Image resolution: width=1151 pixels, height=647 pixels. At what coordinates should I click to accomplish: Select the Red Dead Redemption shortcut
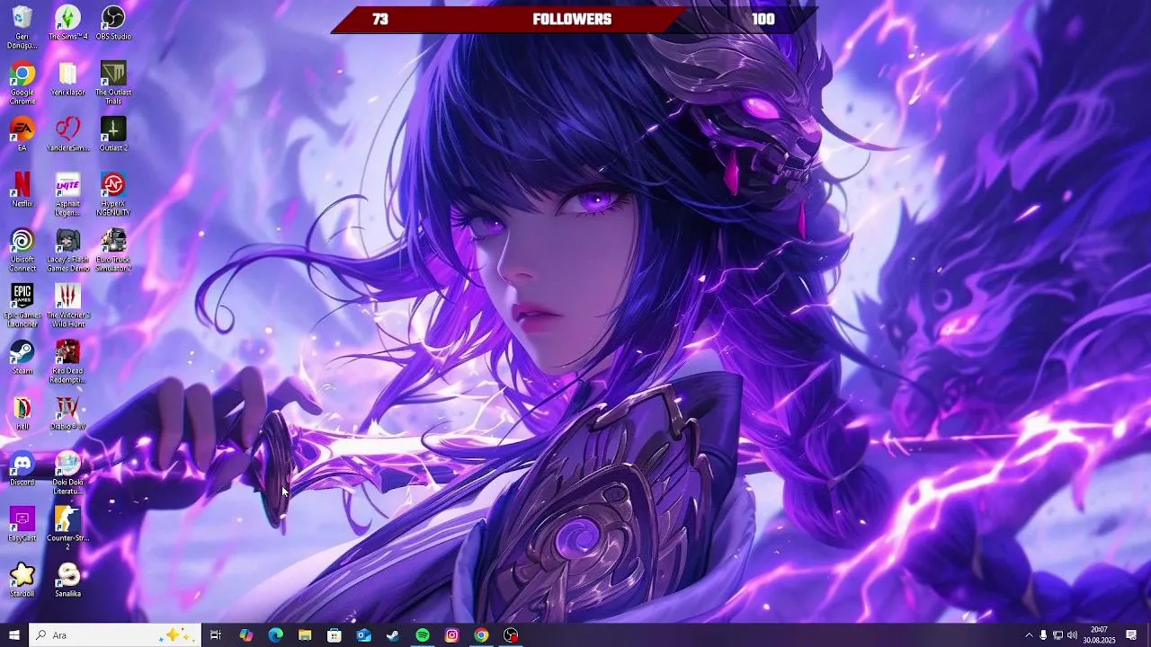pyautogui.click(x=67, y=361)
